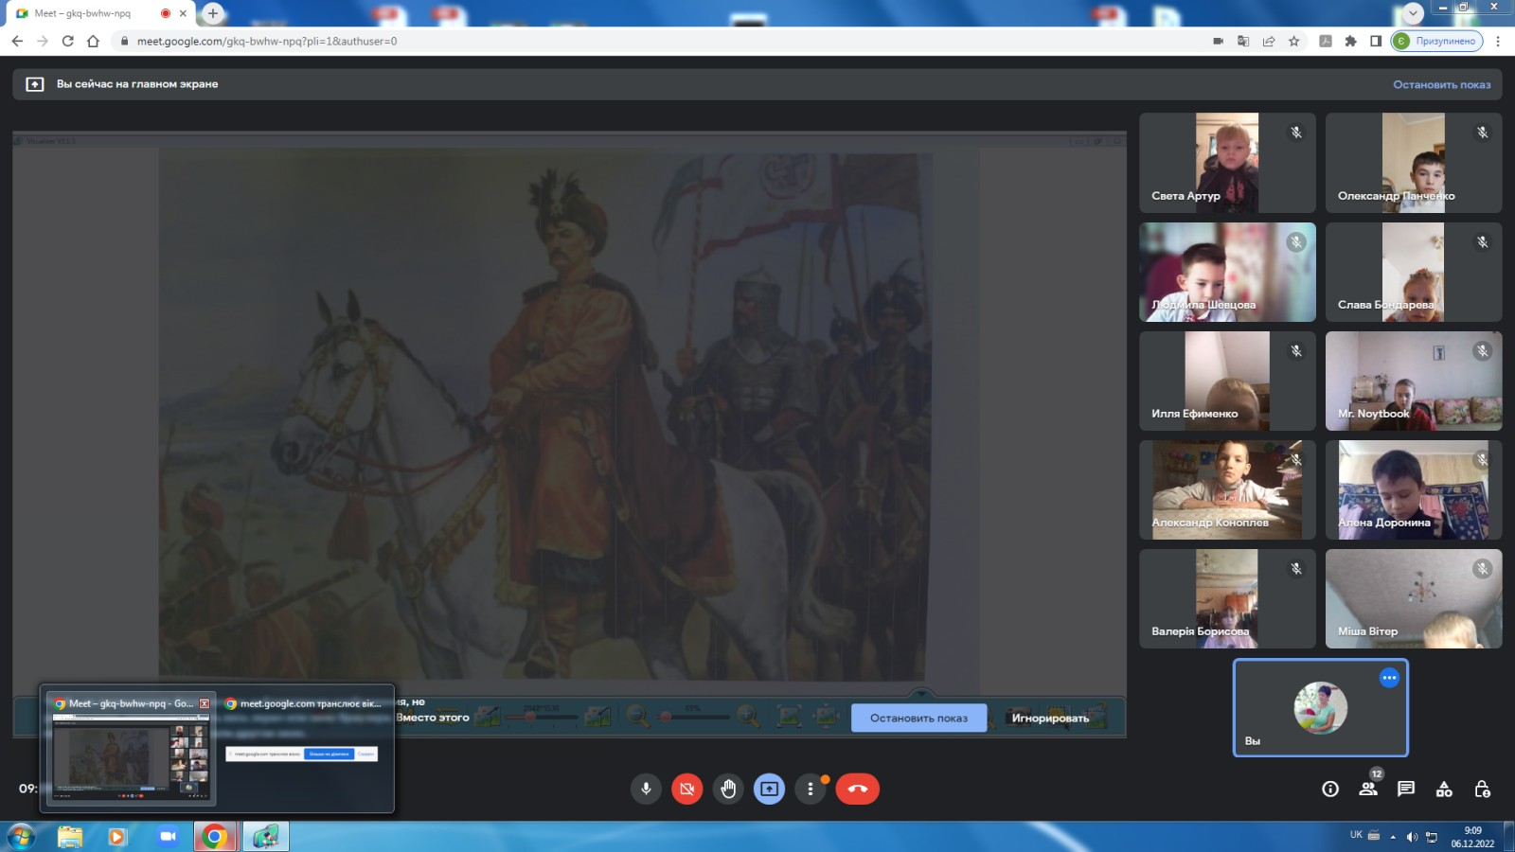Open the chat panel
Viewport: 1515px width, 852px height.
[1406, 789]
